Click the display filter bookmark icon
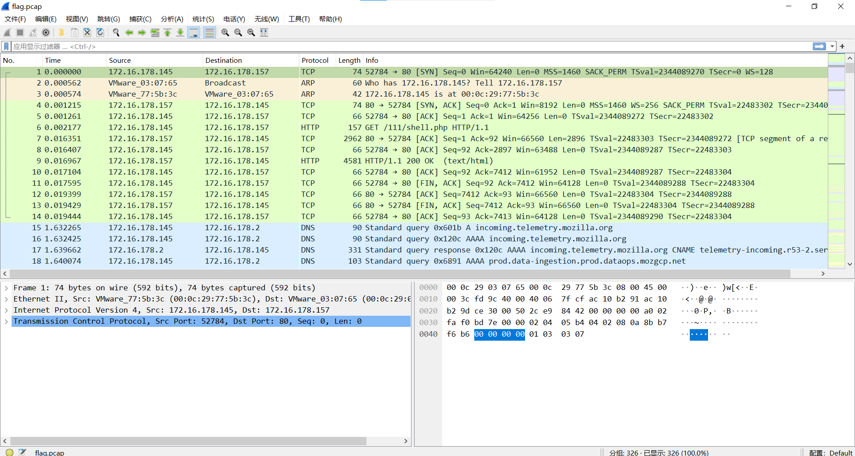This screenshot has height=456, width=855. pyautogui.click(x=6, y=46)
